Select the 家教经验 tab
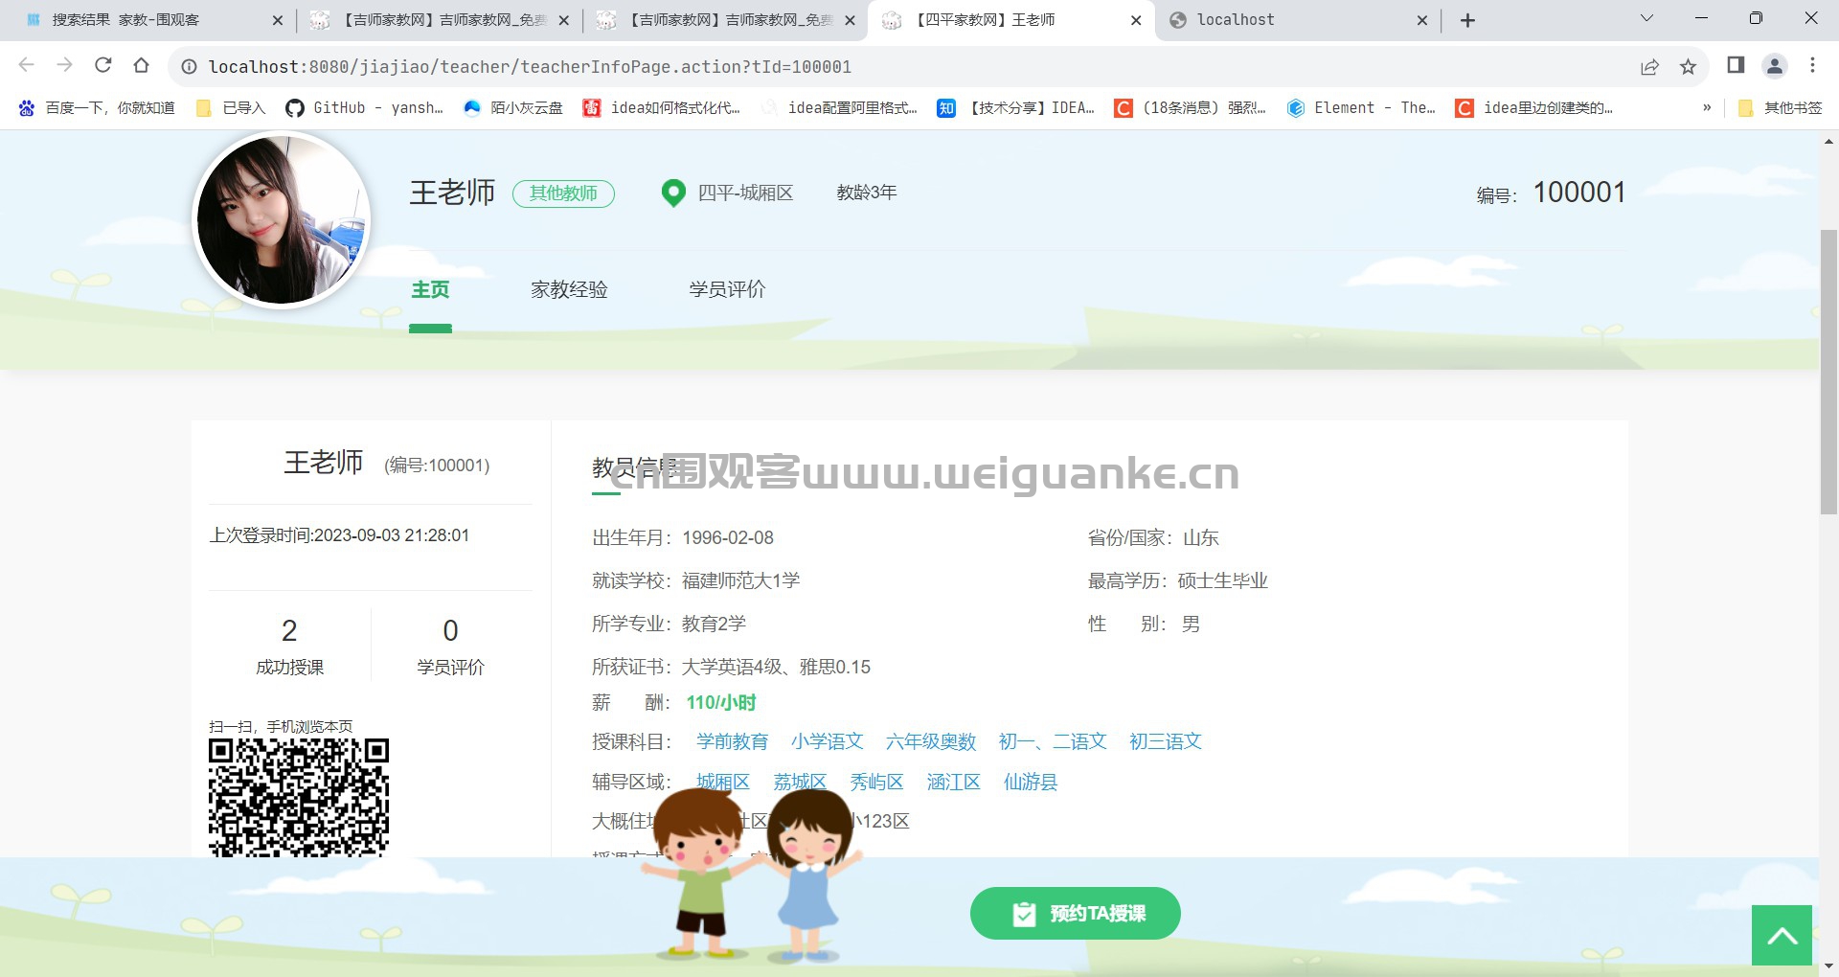This screenshot has height=977, width=1839. (x=569, y=289)
